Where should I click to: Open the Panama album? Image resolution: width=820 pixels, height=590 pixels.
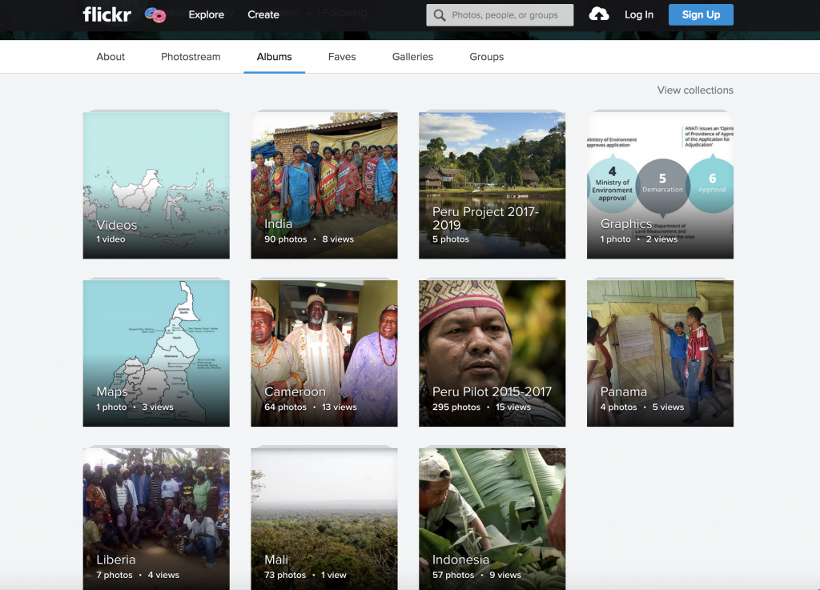pyautogui.click(x=660, y=353)
